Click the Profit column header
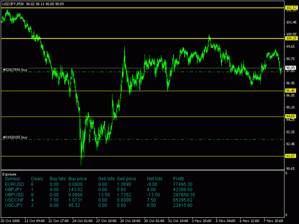The height and width of the screenshot is (224, 299). pyautogui.click(x=178, y=179)
